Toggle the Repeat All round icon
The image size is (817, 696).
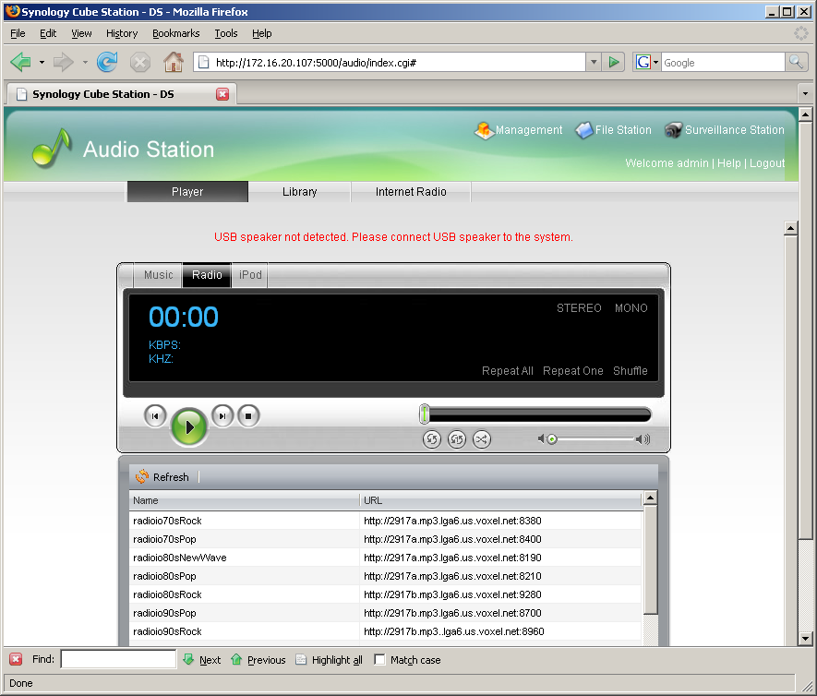tap(432, 439)
